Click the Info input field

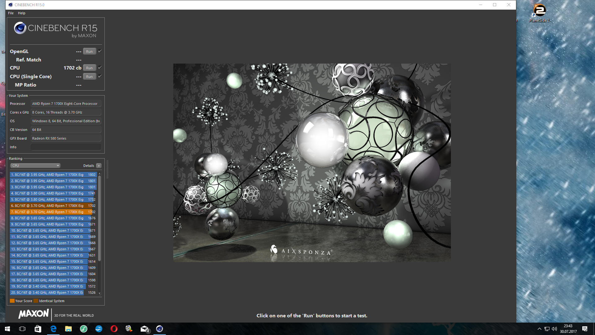tap(66, 147)
